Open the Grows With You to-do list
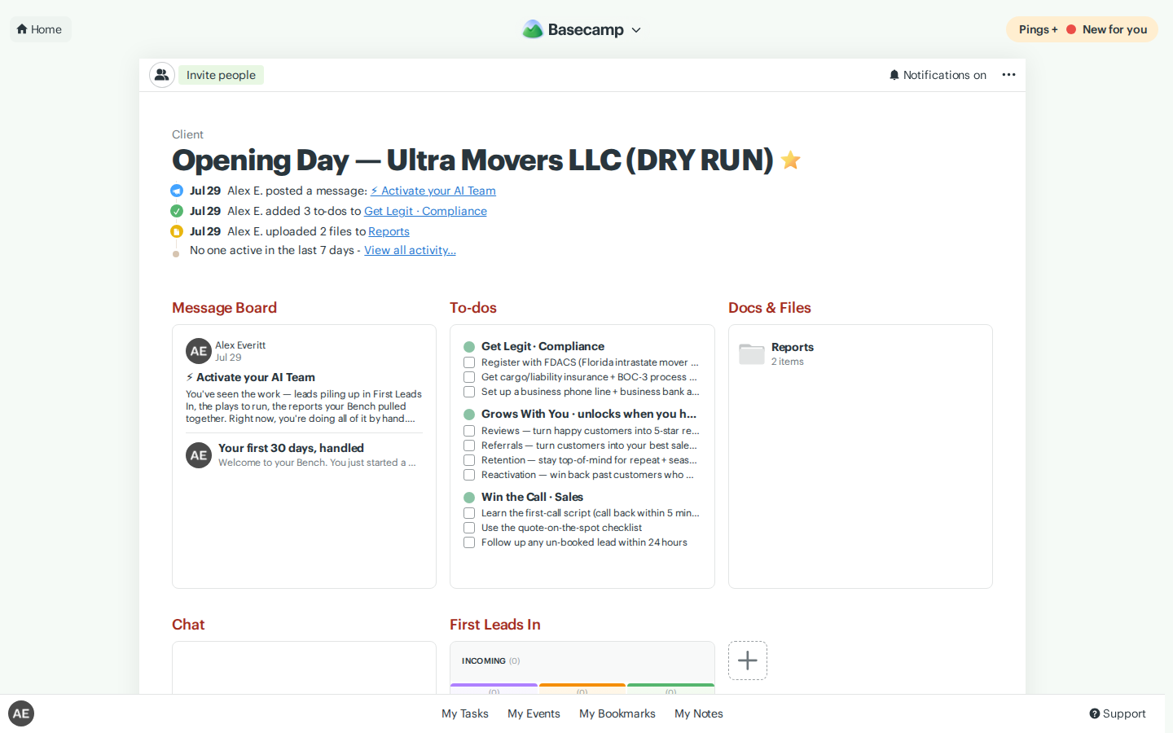Screen dimensions: 1173x733 589,414
